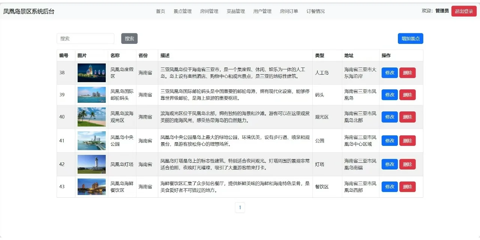Open the 凤凰岛灯塔 lighthouse thumbnail
Screen dimensions: 480x240
click(x=91, y=164)
